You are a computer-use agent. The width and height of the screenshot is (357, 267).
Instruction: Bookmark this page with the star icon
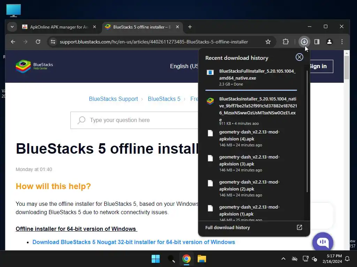(x=268, y=42)
